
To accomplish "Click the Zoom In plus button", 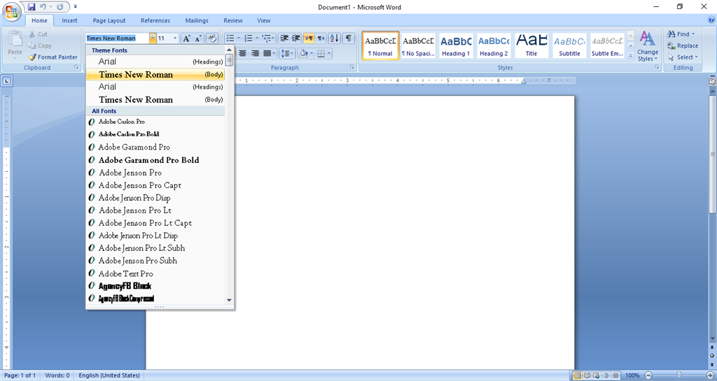I will (x=710, y=375).
